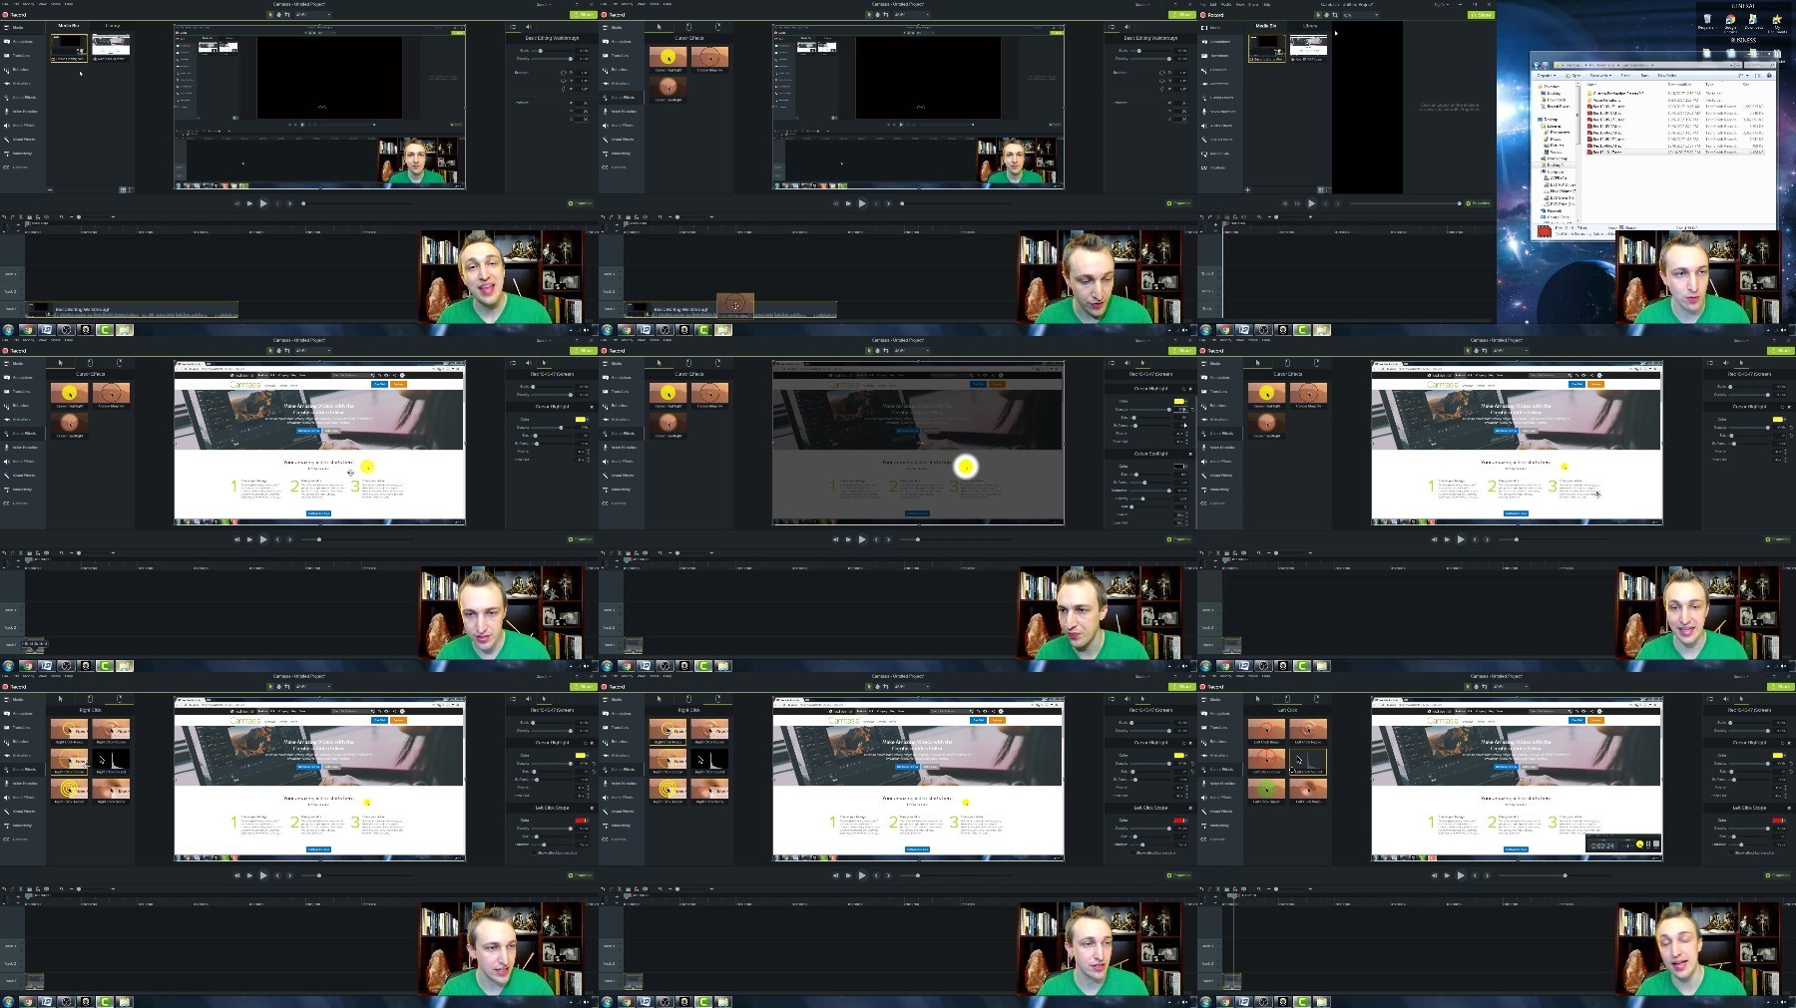Expand Libraries in Explorer's navigation tree
1796x1008 pixels.
point(1552,126)
